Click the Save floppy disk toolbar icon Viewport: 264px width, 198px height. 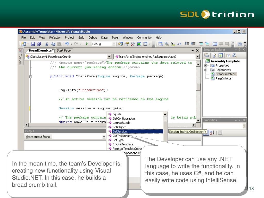(33, 44)
